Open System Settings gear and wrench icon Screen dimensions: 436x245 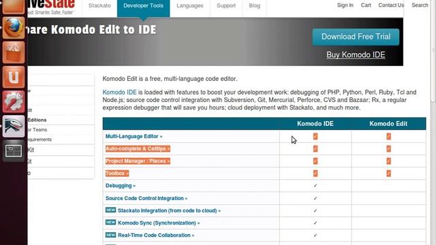tap(14, 101)
